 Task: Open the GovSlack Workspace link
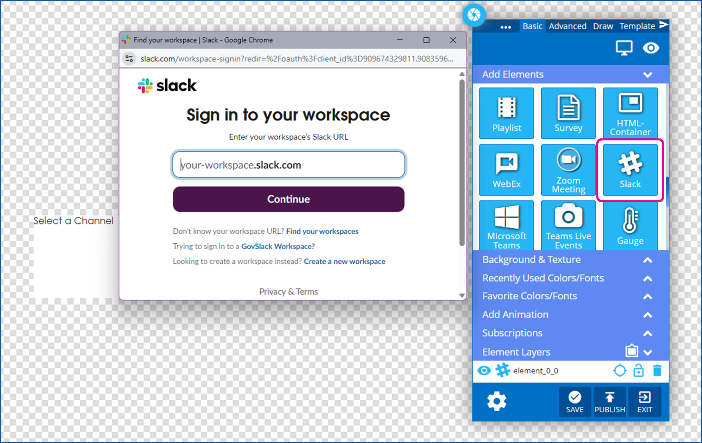pos(278,246)
